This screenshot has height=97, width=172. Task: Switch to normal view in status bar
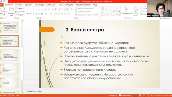[x=135, y=95]
